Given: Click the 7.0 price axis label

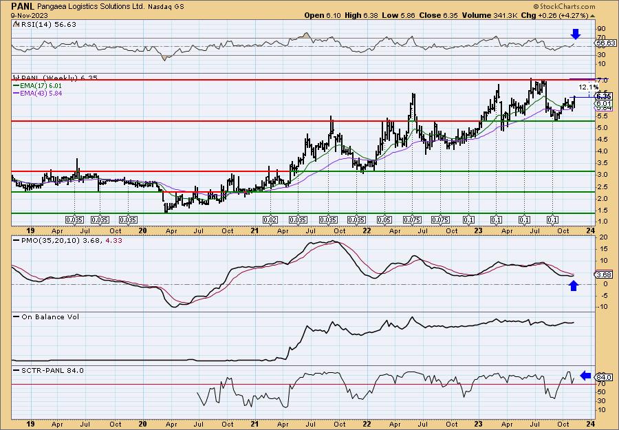Looking at the screenshot, I should 602,80.
